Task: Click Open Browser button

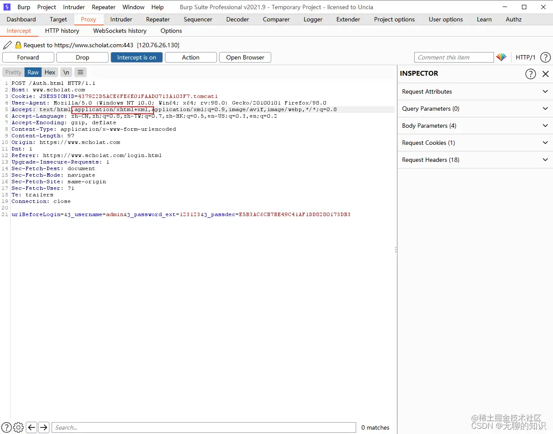Action: 245,57
